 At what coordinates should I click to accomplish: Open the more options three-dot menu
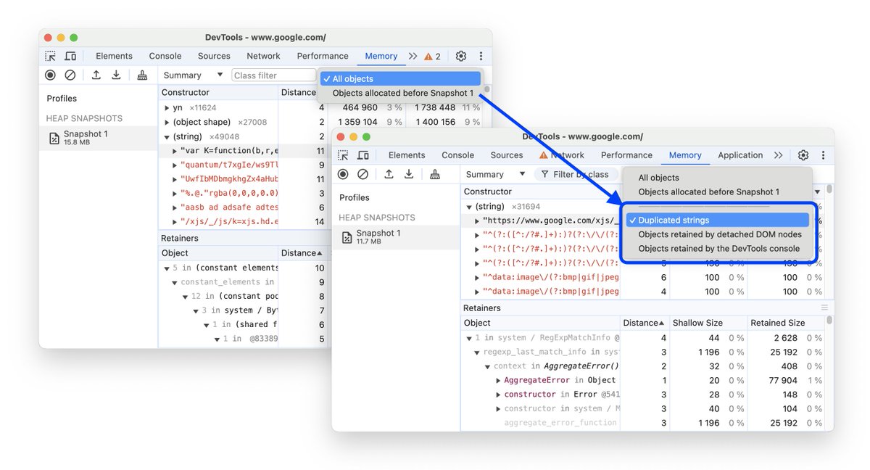[823, 154]
